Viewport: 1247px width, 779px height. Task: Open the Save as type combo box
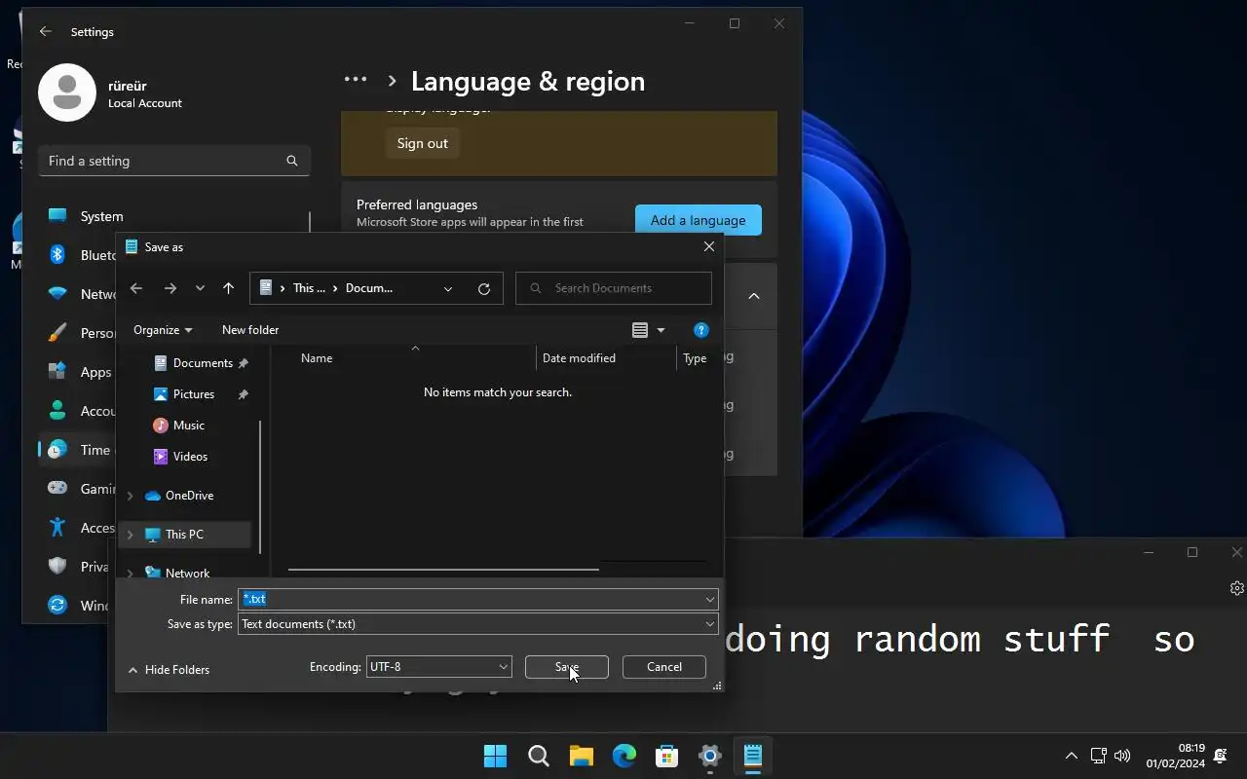pos(478,624)
